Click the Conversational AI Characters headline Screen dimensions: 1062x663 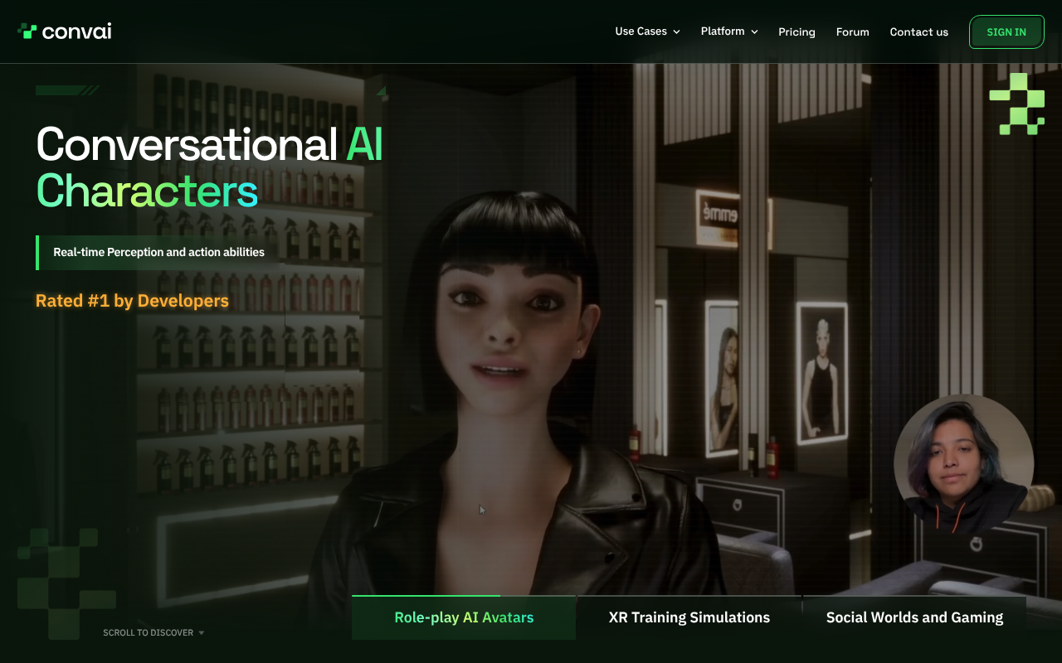click(209, 167)
